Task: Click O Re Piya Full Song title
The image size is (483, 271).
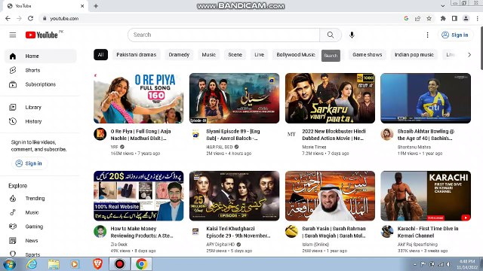Action: coord(141,135)
